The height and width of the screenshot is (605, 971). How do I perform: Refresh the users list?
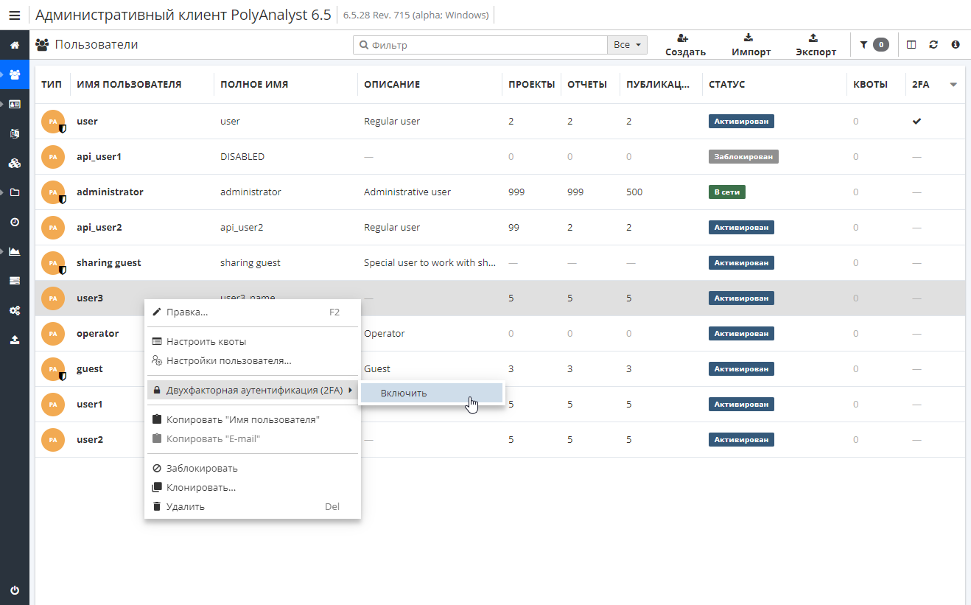[x=933, y=45]
